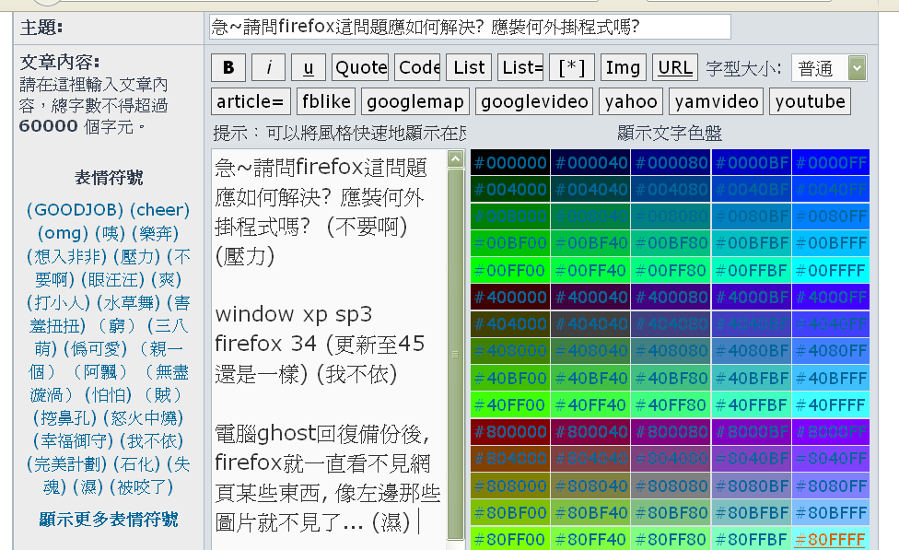The image size is (899, 550).
Task: Click inside the article content text area
Action: pyautogui.click(x=329, y=350)
